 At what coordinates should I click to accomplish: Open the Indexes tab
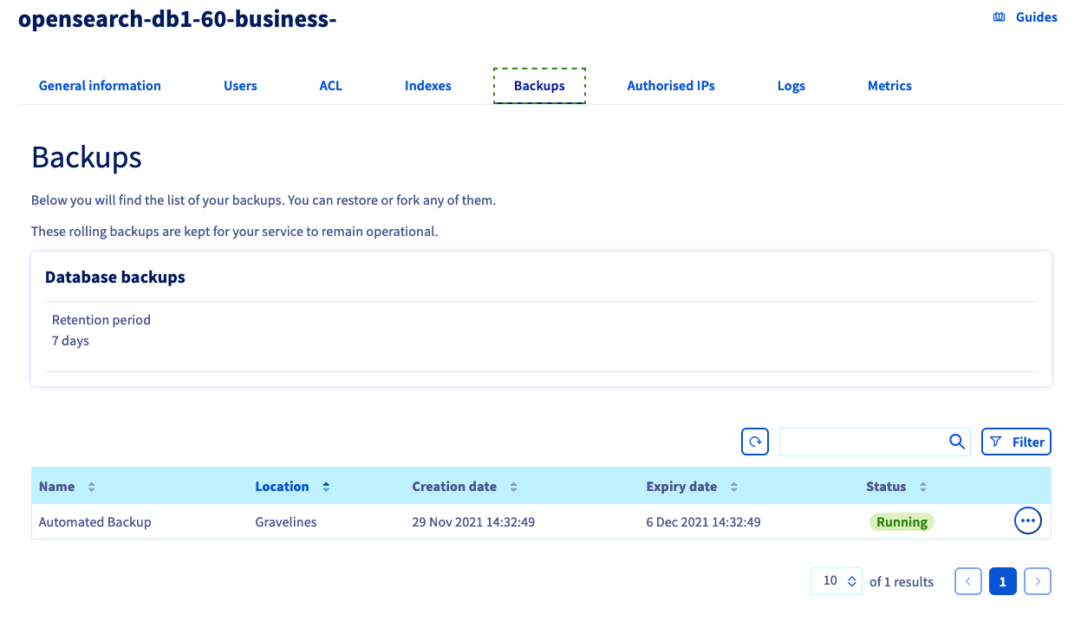[x=428, y=86]
